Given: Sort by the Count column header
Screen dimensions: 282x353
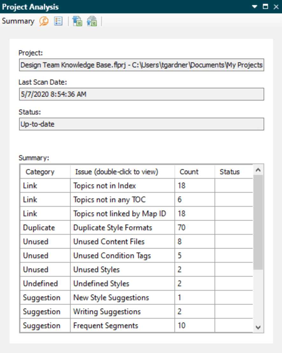Looking at the screenshot, I should 189,172.
